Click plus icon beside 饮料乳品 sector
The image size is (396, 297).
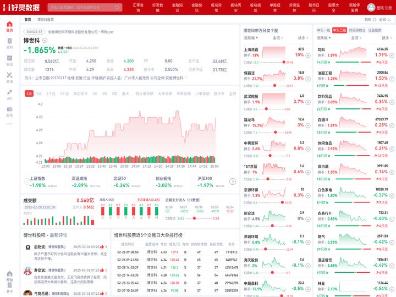click(x=392, y=102)
